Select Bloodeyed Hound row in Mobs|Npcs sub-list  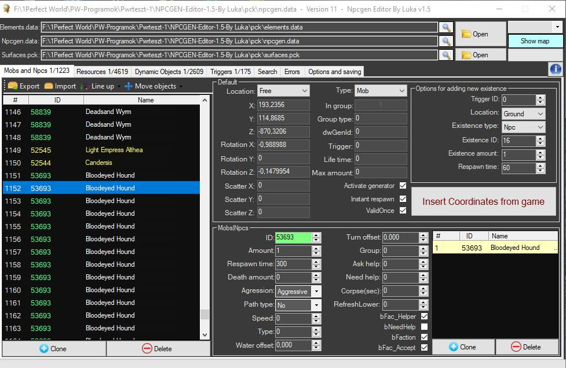[495, 248]
